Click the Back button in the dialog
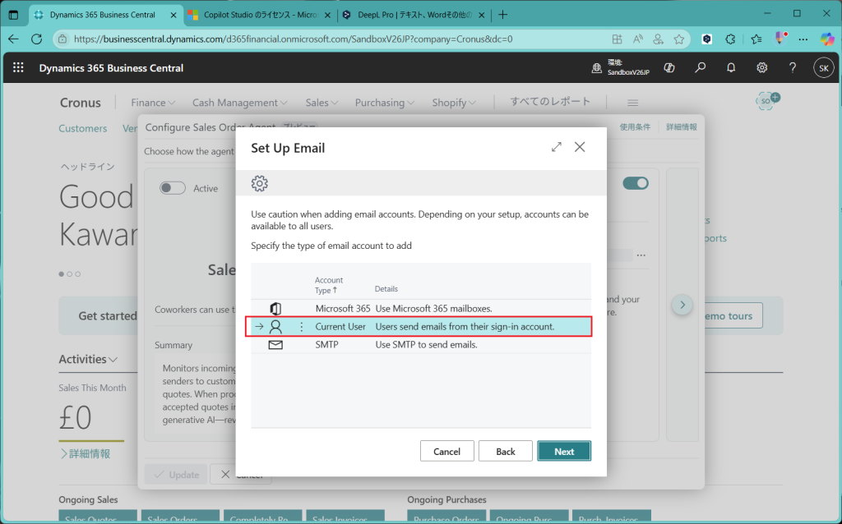This screenshot has height=524, width=842. [506, 451]
